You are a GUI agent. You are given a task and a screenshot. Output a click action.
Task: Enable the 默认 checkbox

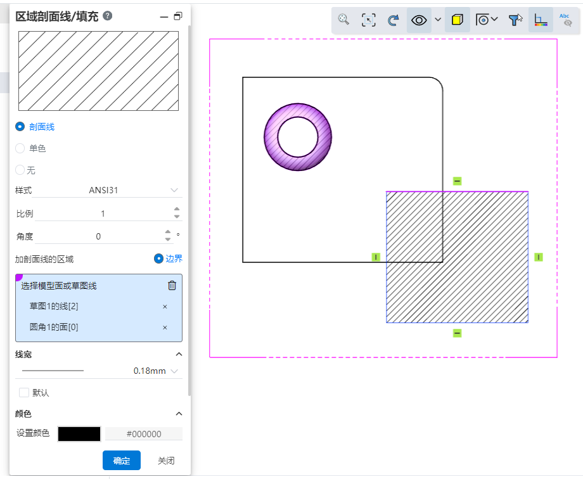(24, 393)
